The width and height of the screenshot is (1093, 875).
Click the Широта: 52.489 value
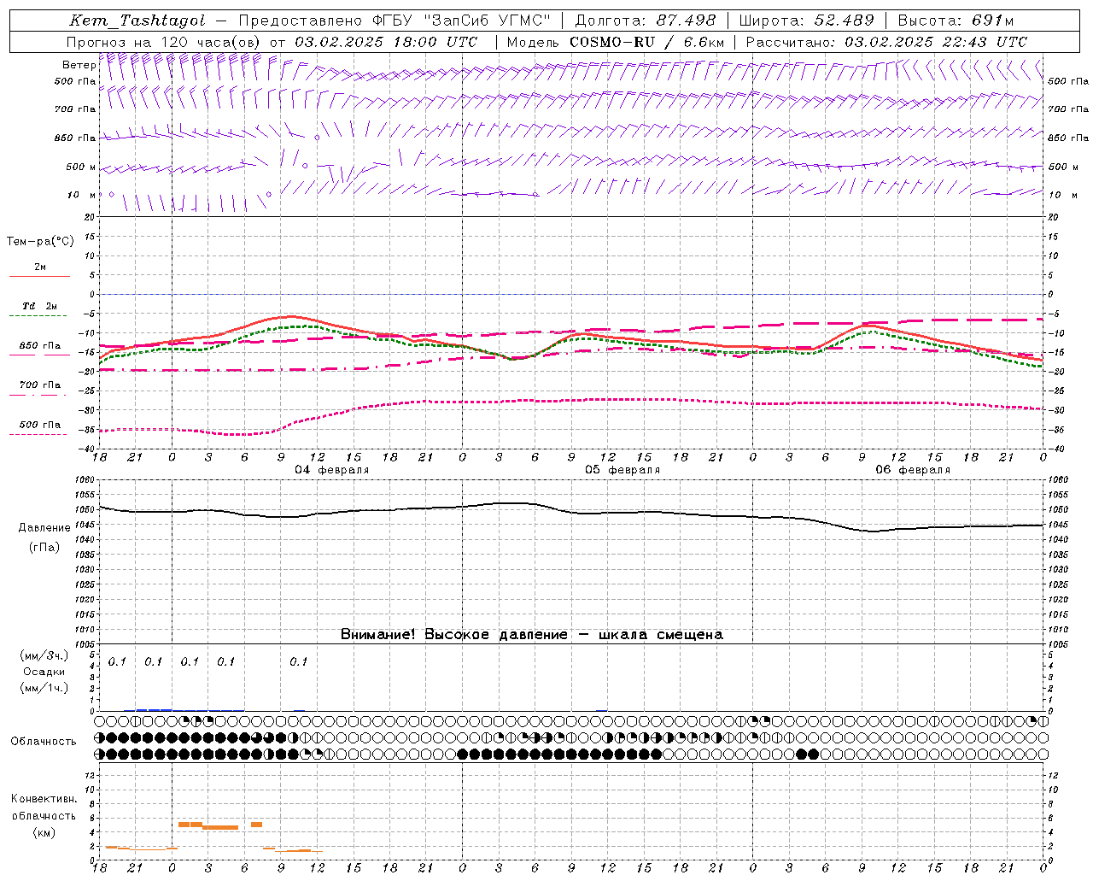pos(807,21)
